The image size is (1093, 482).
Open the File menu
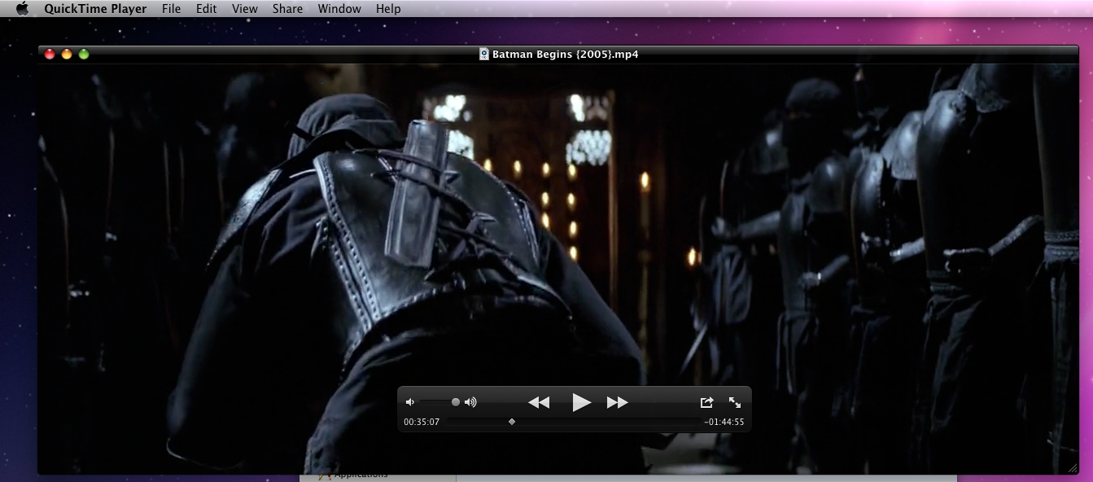(x=171, y=9)
